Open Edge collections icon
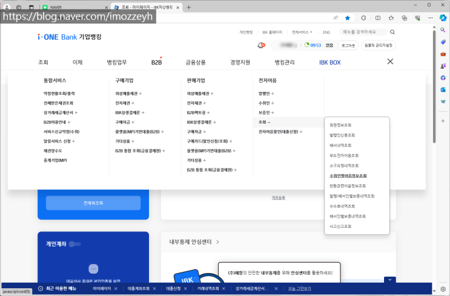 pos(405,18)
